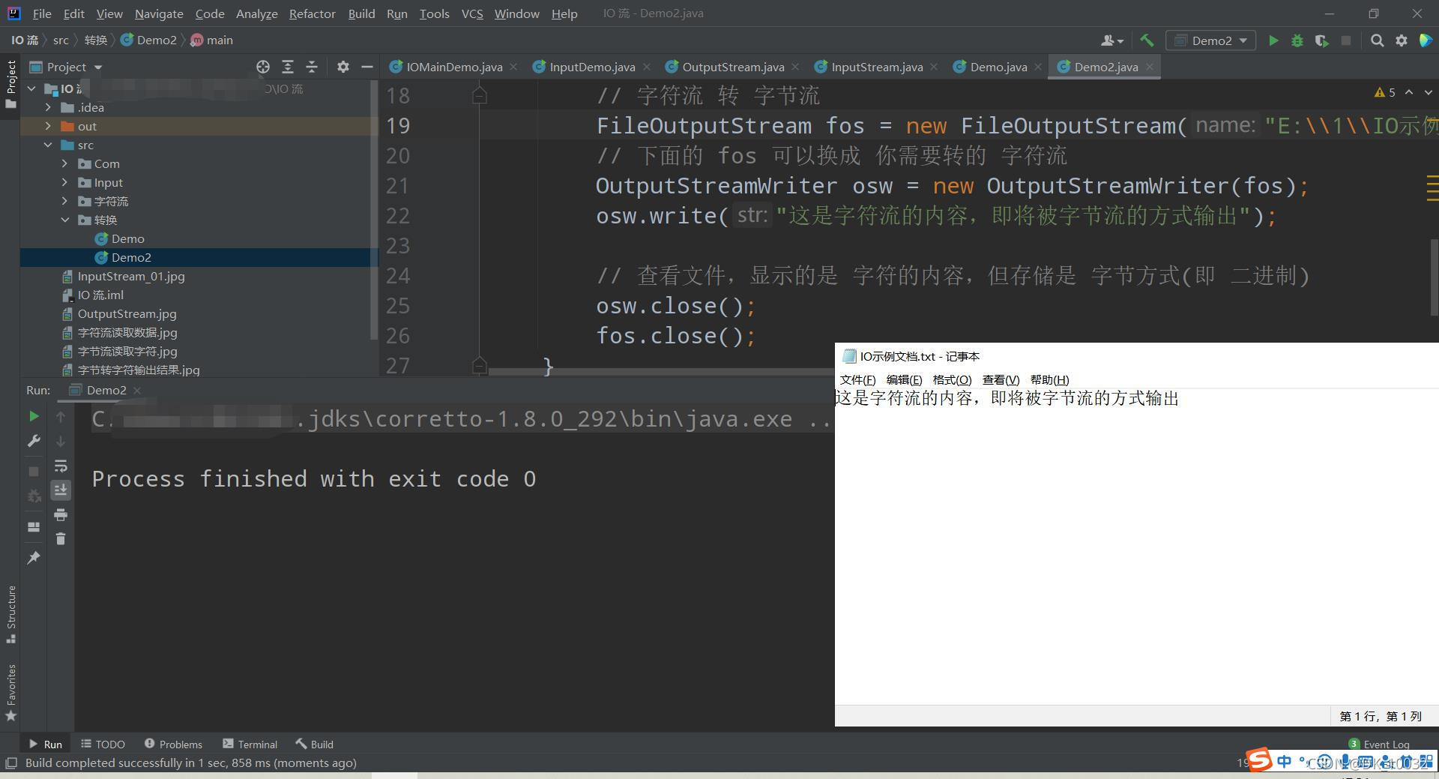Toggle scroll to end in the Run console
Image resolution: width=1439 pixels, height=779 pixels.
click(x=61, y=490)
